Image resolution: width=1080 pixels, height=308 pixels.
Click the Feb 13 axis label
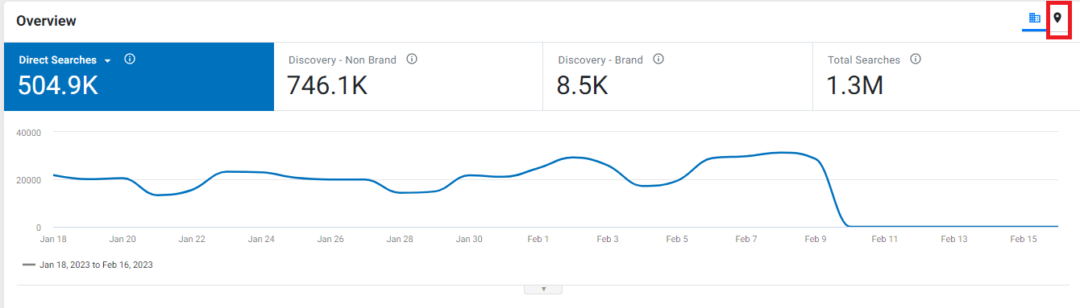coord(954,239)
